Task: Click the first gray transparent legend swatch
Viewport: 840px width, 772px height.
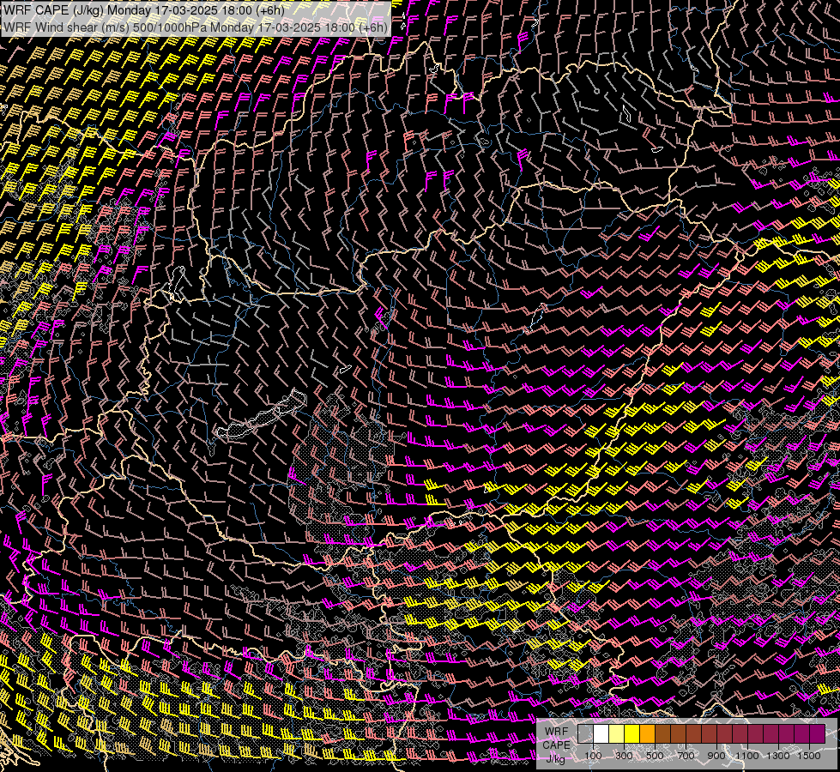Action: [x=585, y=733]
